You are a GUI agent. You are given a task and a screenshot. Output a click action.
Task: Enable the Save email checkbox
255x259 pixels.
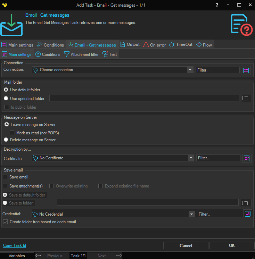5,177
